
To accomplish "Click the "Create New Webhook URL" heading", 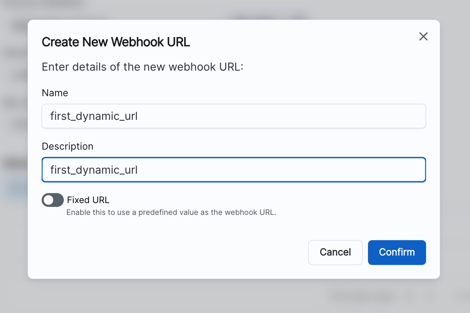I will click(116, 42).
